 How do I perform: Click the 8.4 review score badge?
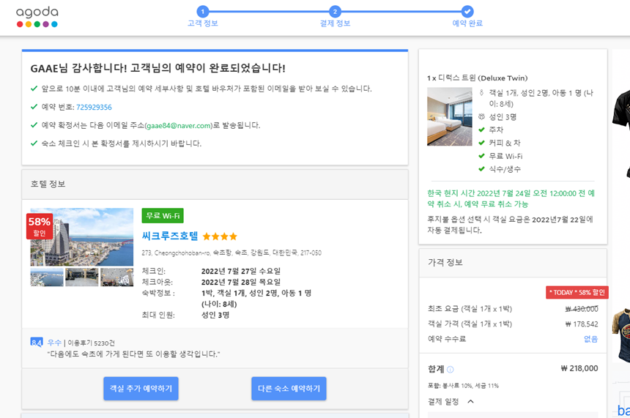click(37, 343)
